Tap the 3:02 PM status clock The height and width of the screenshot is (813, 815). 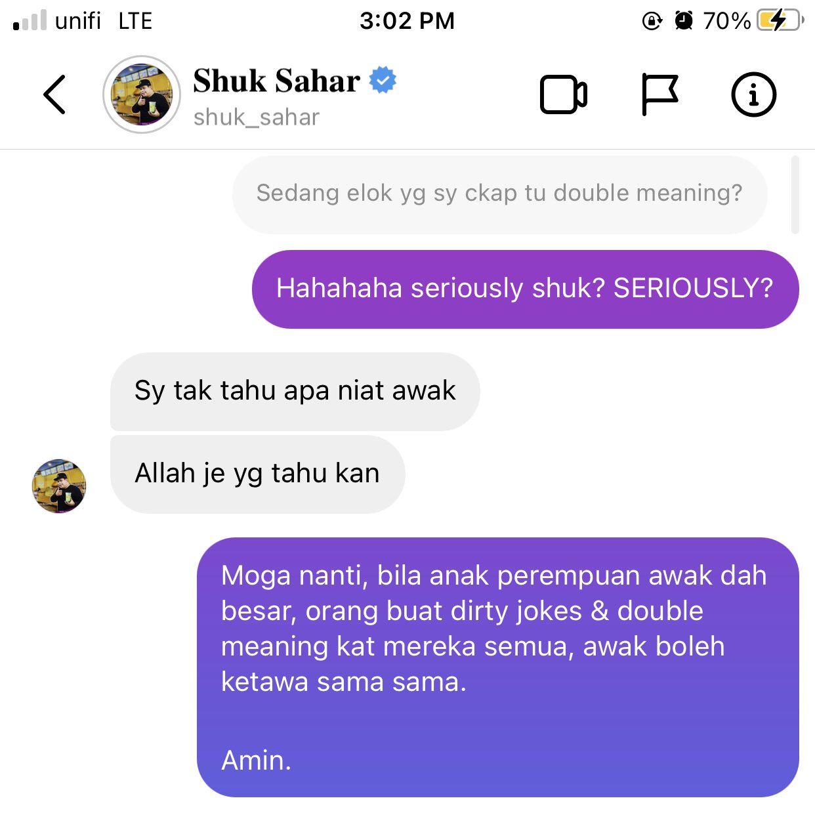pos(407,20)
